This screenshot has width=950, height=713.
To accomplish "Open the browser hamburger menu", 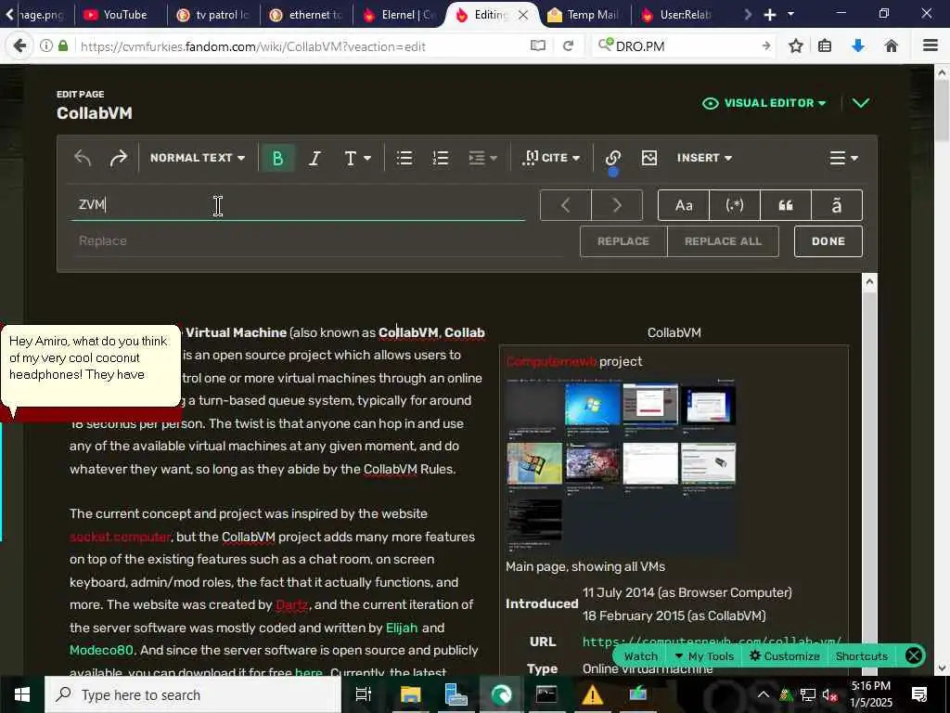I will [931, 46].
